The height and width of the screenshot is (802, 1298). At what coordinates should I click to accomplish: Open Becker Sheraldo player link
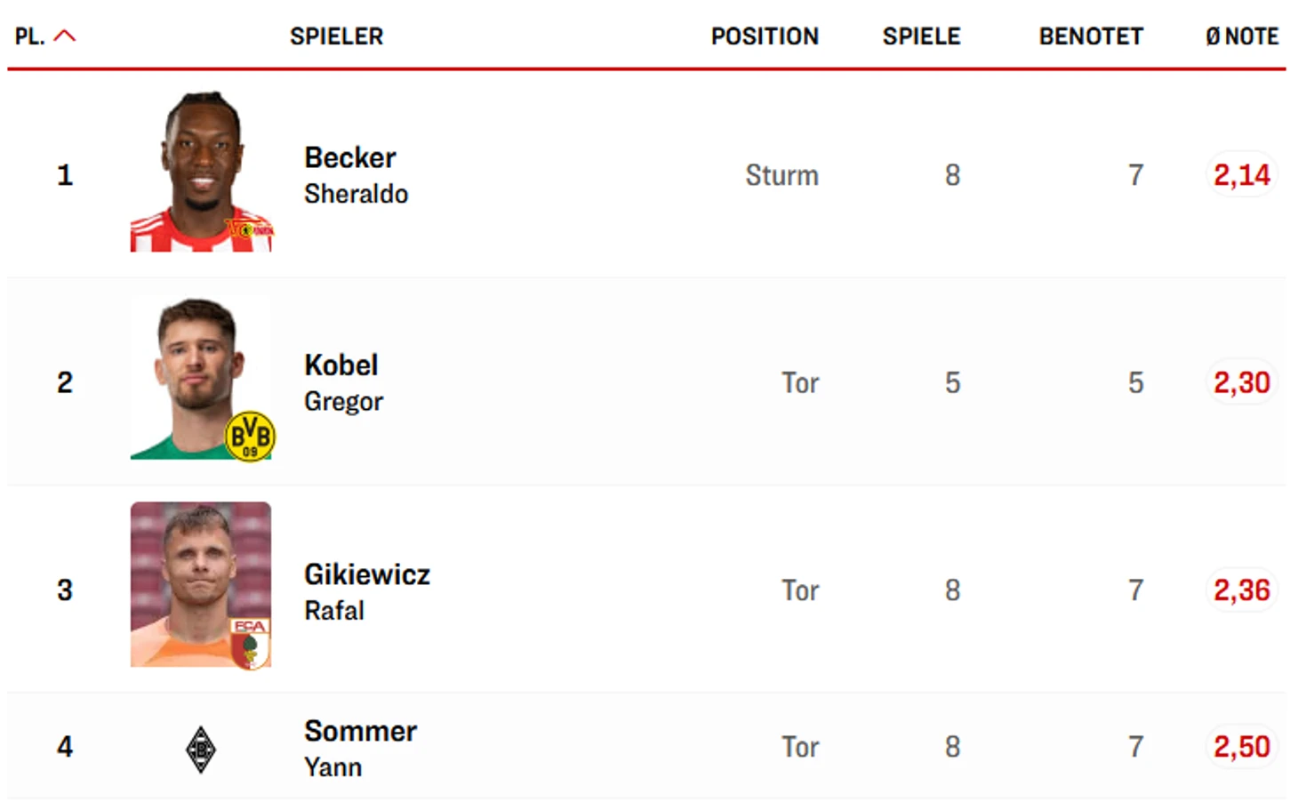pos(356,174)
